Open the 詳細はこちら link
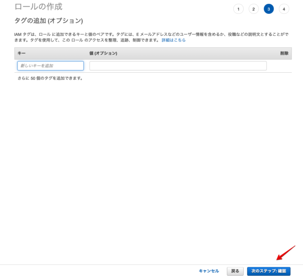Screen dimensions: 303x276 pos(174,40)
